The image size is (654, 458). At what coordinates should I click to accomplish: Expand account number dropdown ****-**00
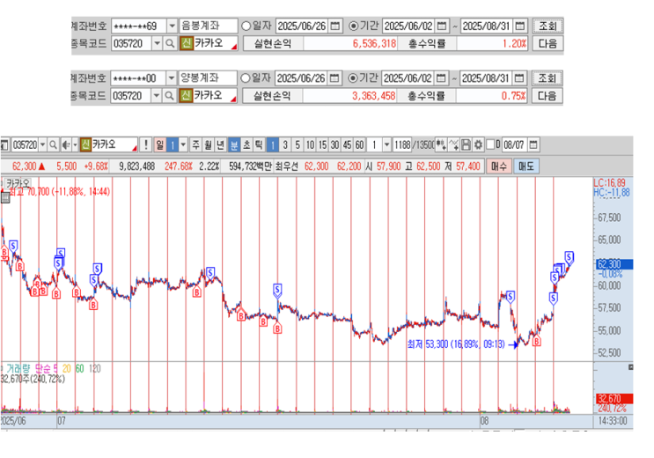[171, 78]
